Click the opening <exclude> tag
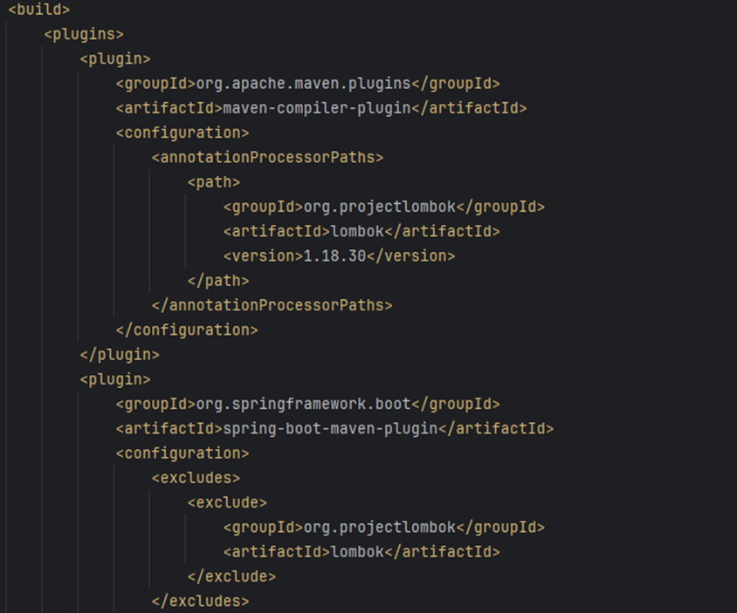 click(x=227, y=503)
